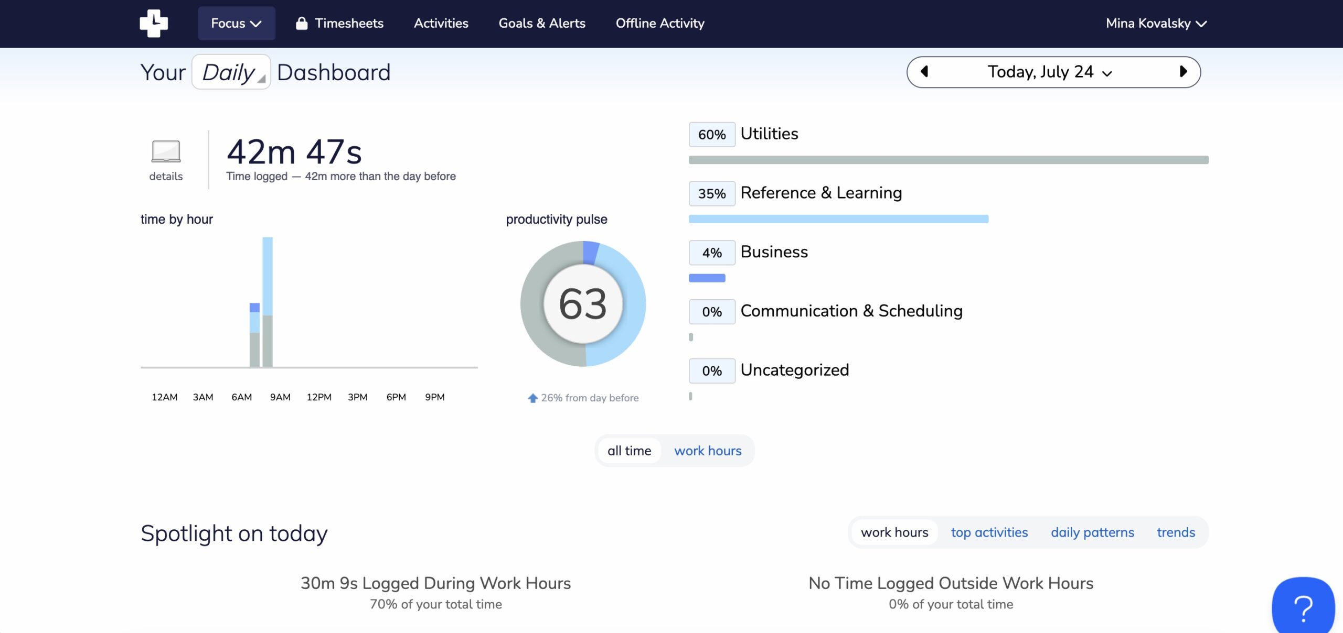1343x633 pixels.
Task: Click the tall 8AM bar in chart
Action: point(268,302)
